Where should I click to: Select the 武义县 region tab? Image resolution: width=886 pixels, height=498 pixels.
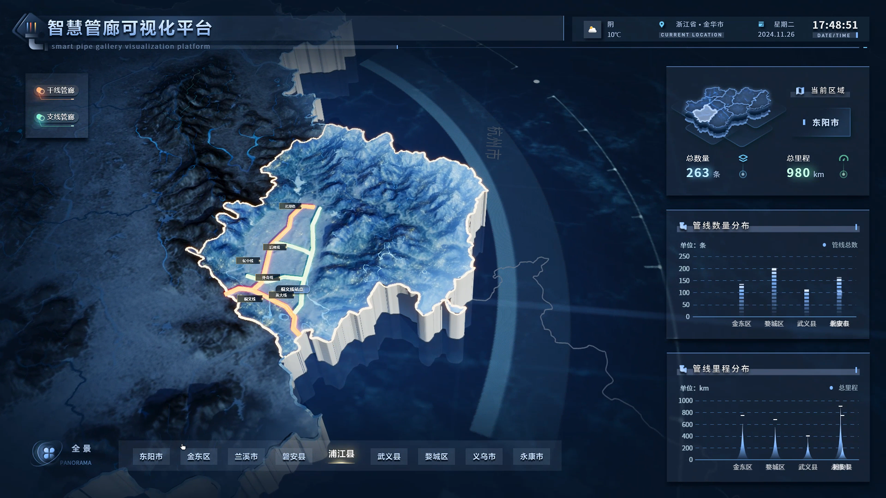pyautogui.click(x=389, y=456)
